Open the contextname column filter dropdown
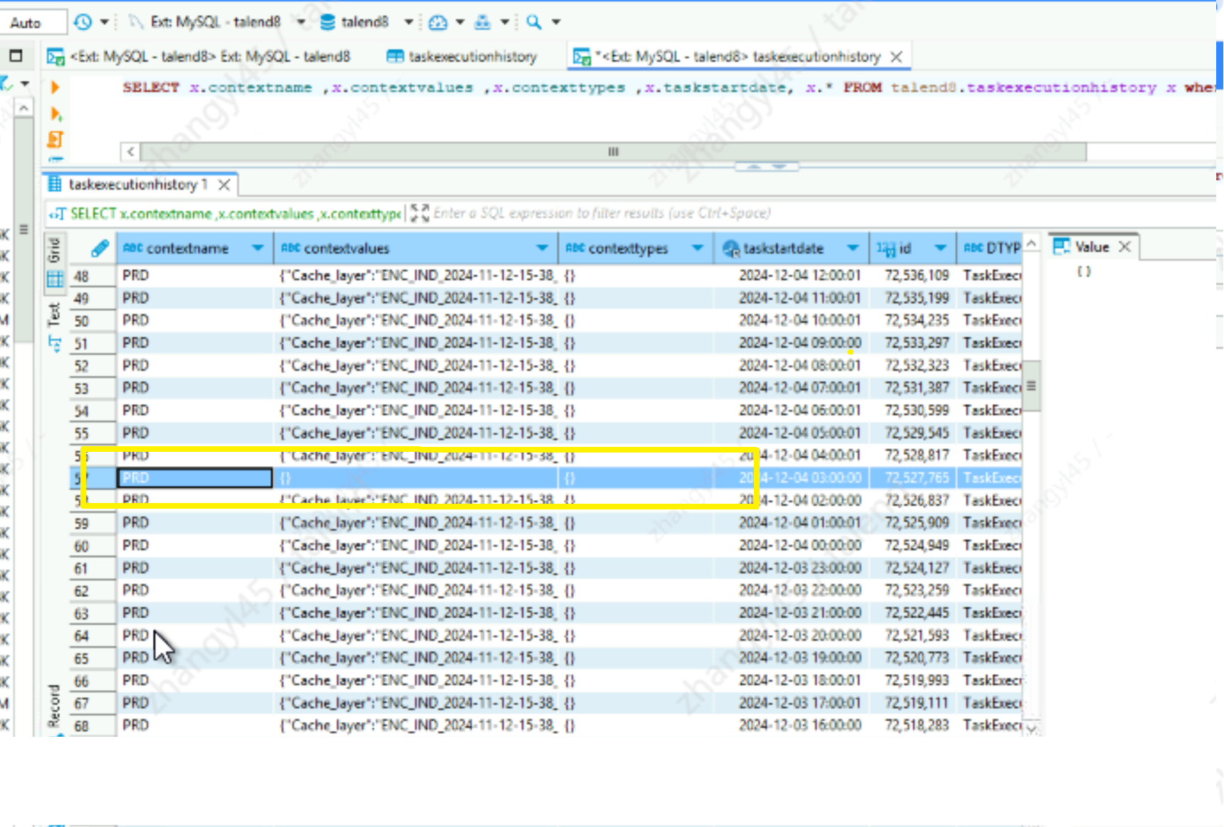The height and width of the screenshot is (827, 1224). point(257,248)
